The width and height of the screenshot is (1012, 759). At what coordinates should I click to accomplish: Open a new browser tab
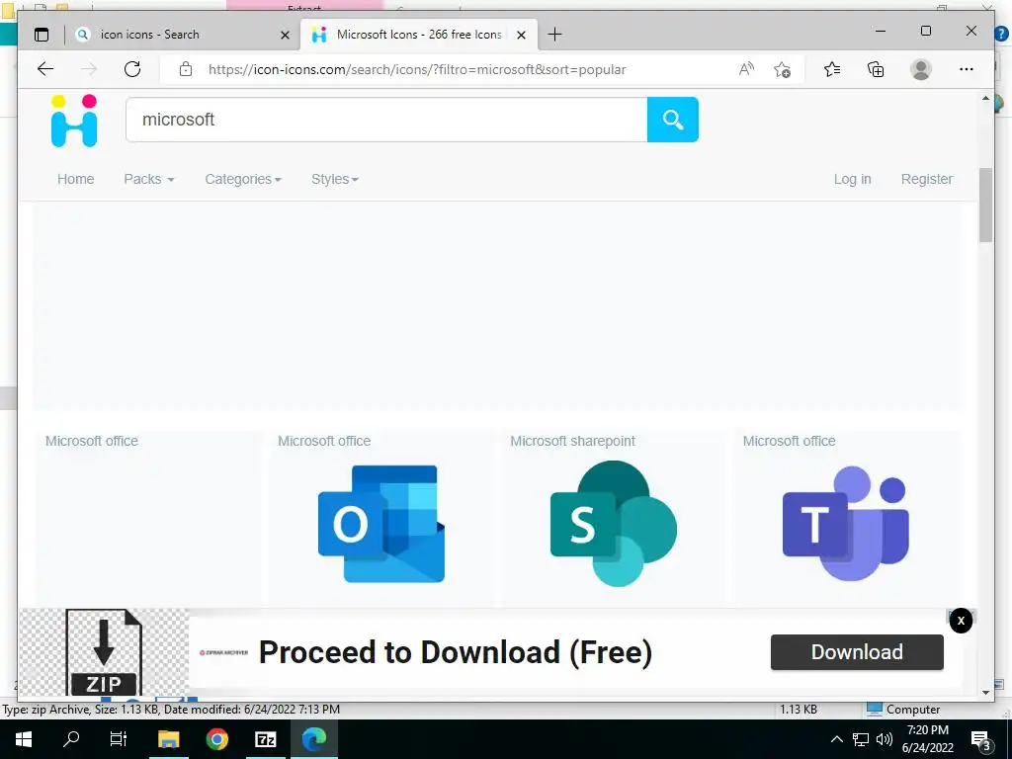coord(554,35)
